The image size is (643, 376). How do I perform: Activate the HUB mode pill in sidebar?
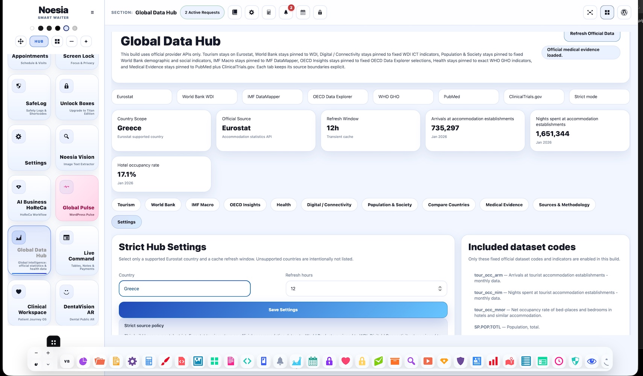coord(39,41)
